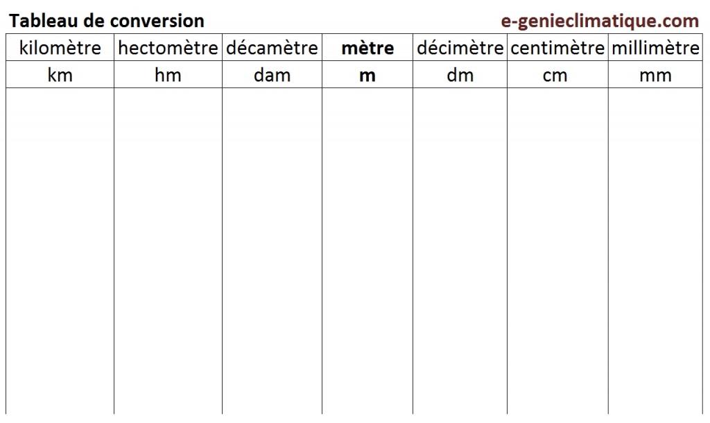710x423 pixels.
Task: Click the e-genieclimatique.com website link
Action: pyautogui.click(x=600, y=21)
